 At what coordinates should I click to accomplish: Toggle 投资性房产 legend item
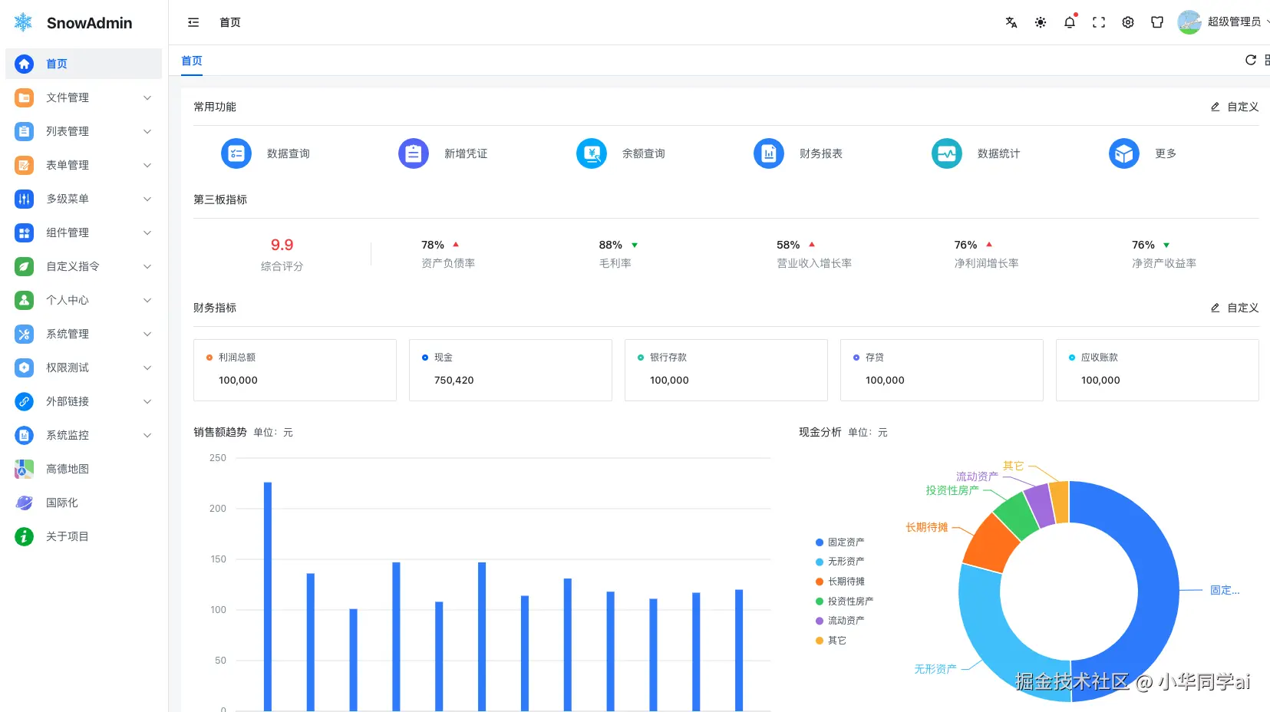click(x=844, y=602)
